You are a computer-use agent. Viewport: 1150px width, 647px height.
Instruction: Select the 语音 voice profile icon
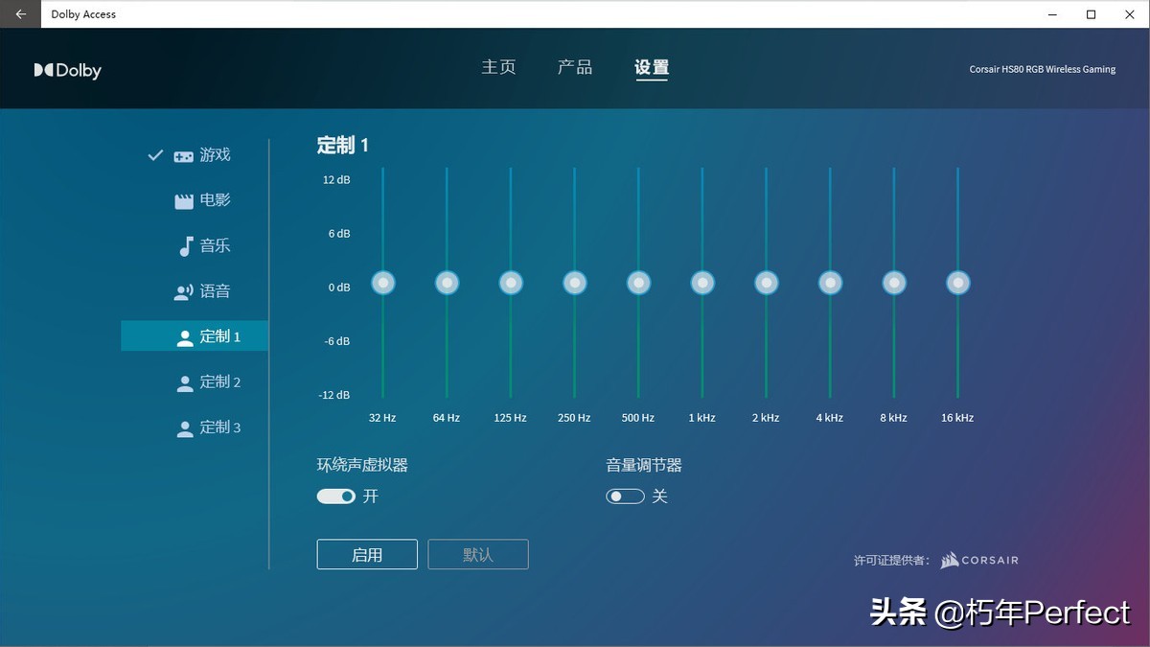click(x=183, y=290)
